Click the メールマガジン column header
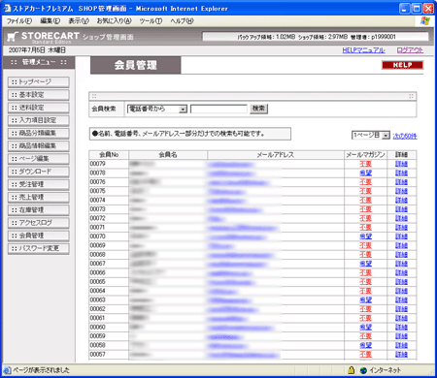This screenshot has width=437, height=378. (x=365, y=155)
